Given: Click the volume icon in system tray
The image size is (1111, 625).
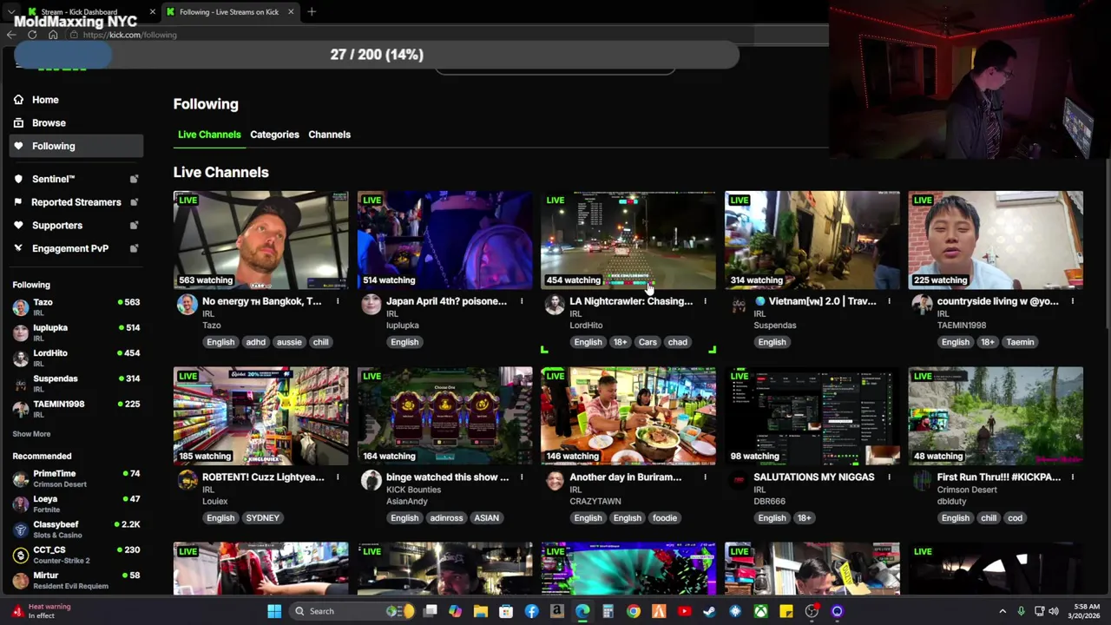Looking at the screenshot, I should (1054, 611).
